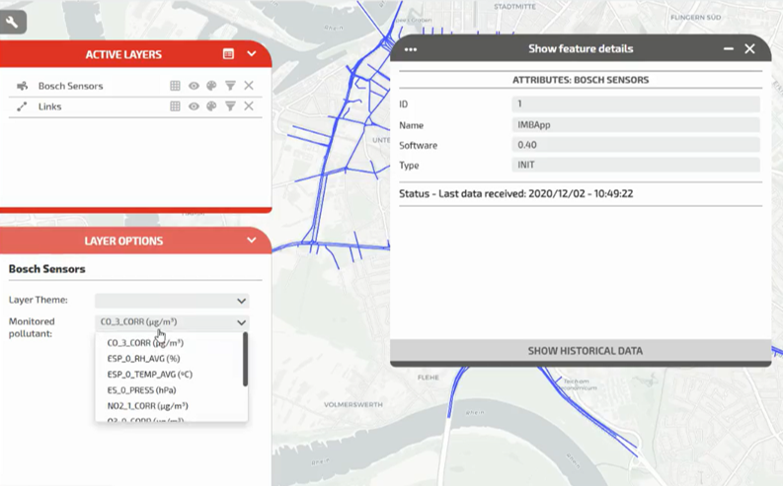Remove the Bosch Sensors layer
The width and height of the screenshot is (783, 486).
click(249, 86)
